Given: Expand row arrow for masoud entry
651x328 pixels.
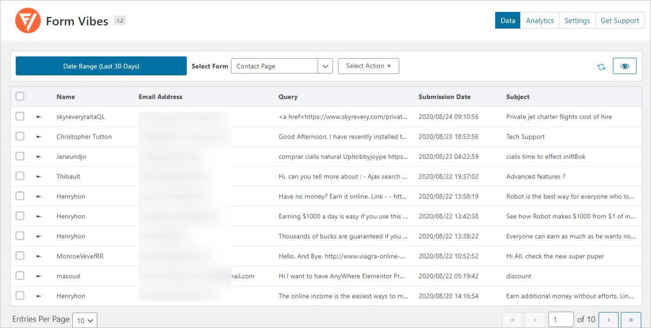Looking at the screenshot, I should point(39,276).
